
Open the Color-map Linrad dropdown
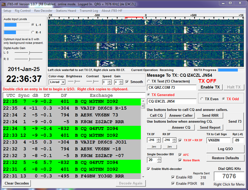coord(63,82)
